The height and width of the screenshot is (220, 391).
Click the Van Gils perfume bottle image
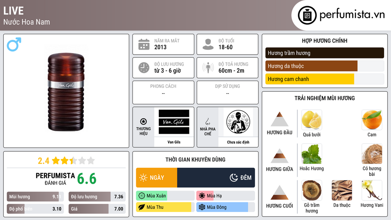[66, 92]
